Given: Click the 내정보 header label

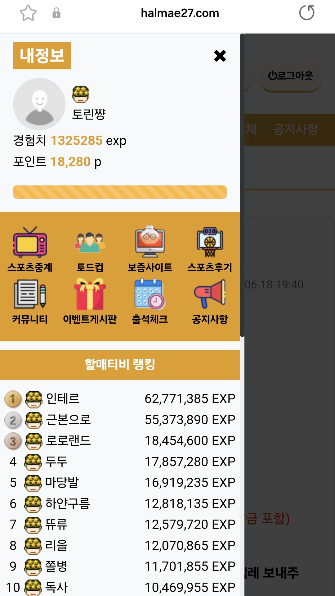Looking at the screenshot, I should pyautogui.click(x=42, y=56).
